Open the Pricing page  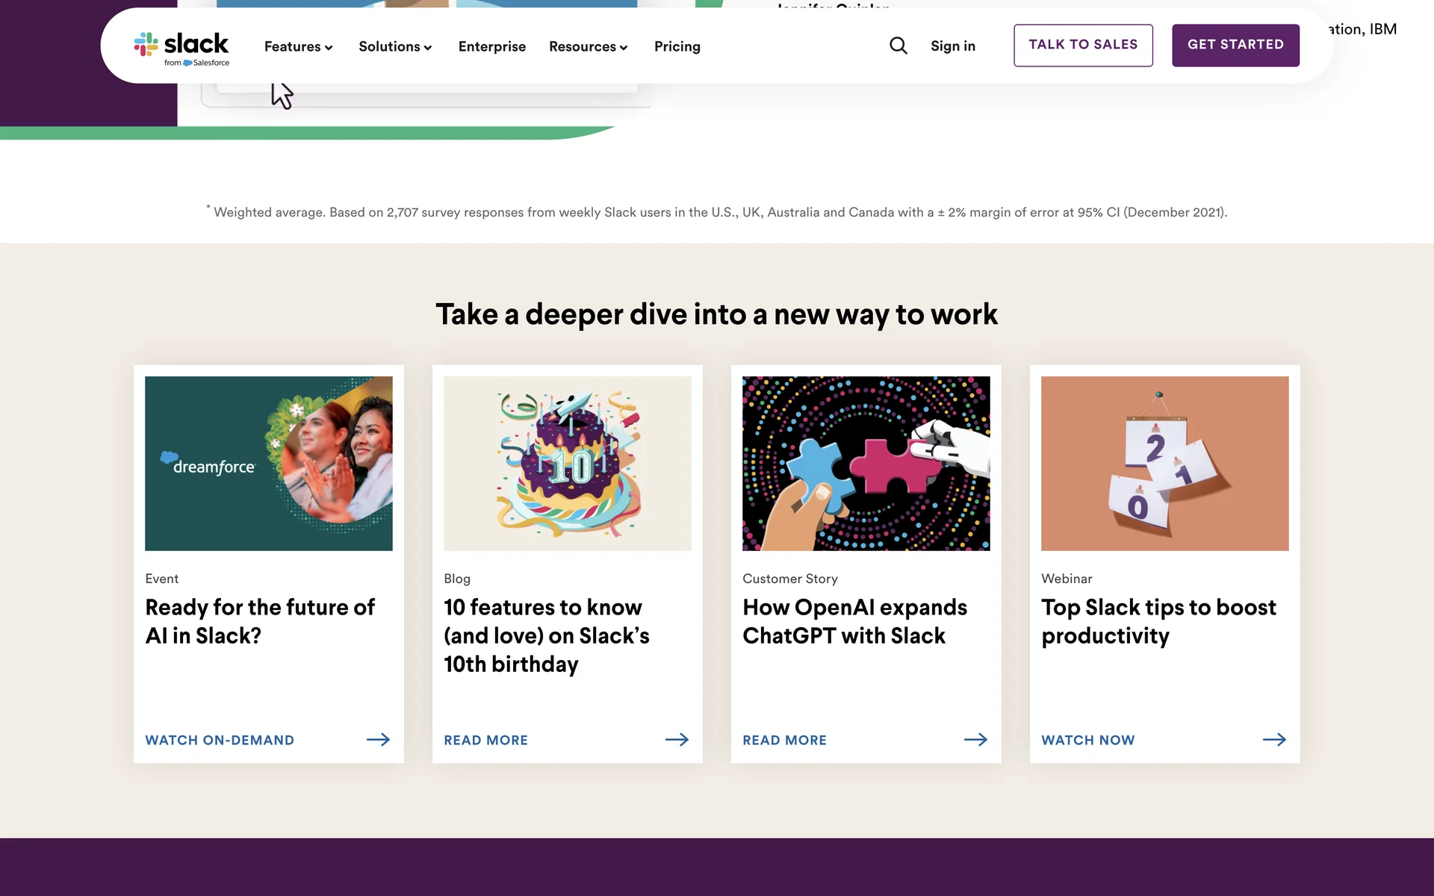coord(677,46)
